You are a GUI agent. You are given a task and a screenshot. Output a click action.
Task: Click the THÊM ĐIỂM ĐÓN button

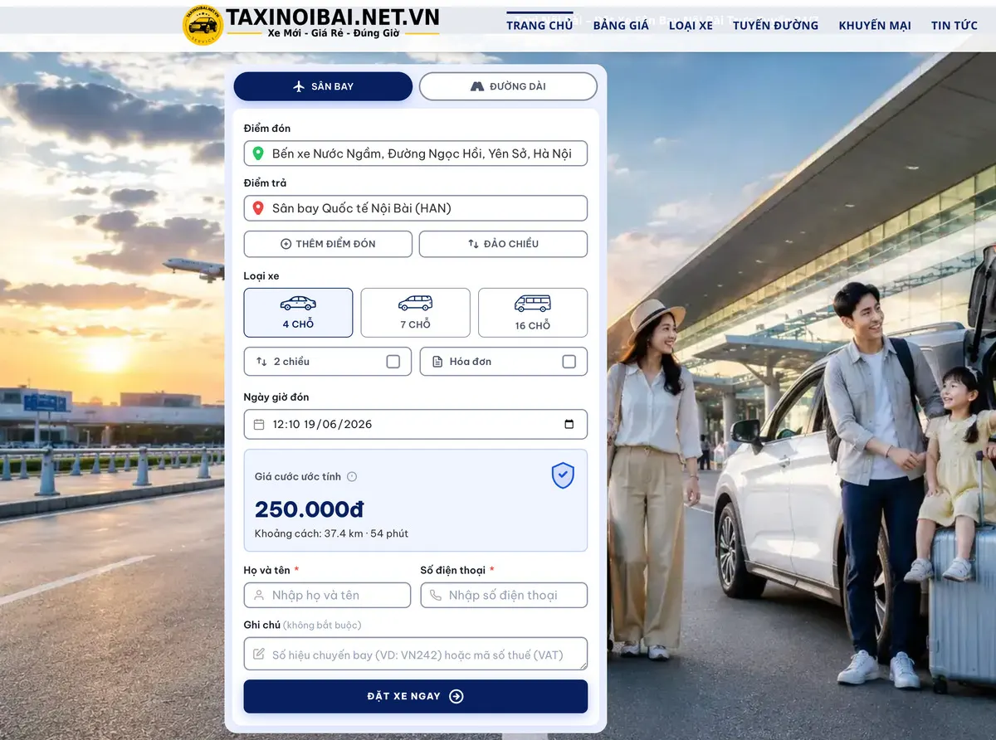328,244
